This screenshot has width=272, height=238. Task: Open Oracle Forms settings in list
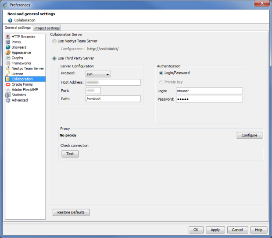[x=22, y=84]
